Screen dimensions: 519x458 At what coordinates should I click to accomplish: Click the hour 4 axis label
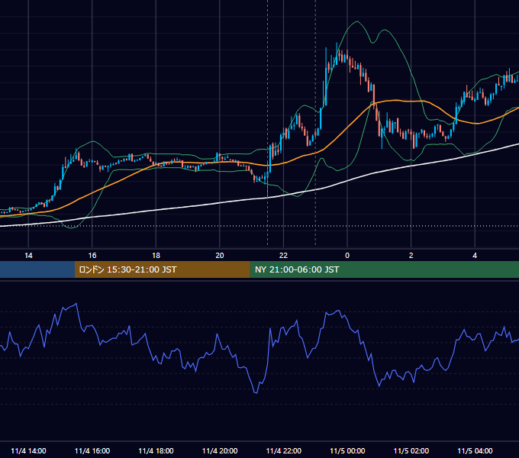(x=475, y=256)
